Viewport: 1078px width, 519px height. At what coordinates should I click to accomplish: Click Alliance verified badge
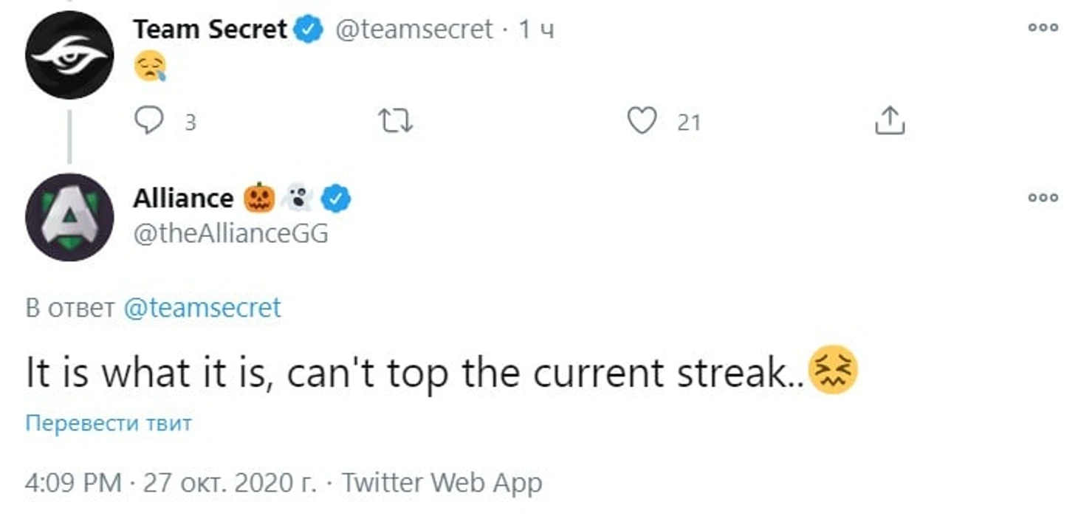pyautogui.click(x=339, y=199)
